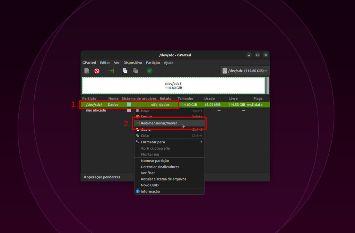Close the GParted window

pyautogui.click(x=266, y=55)
